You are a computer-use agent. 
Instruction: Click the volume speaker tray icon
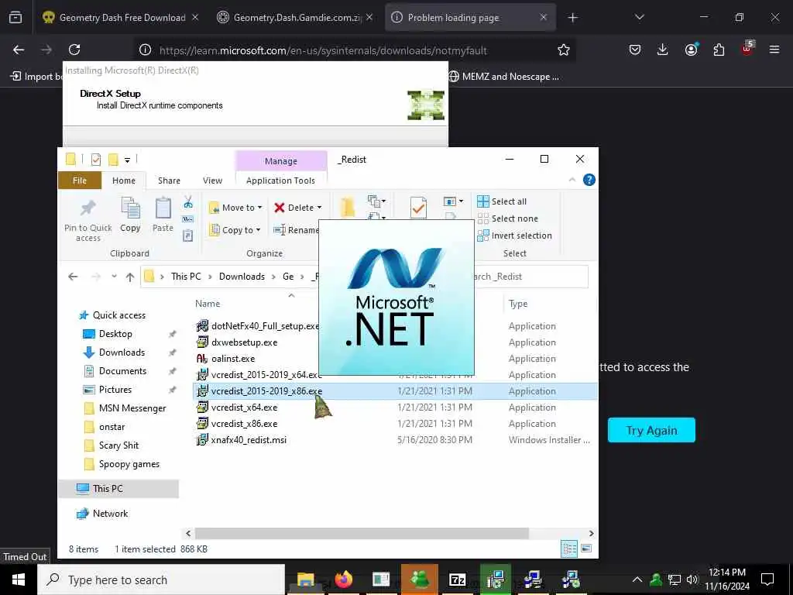pos(692,580)
